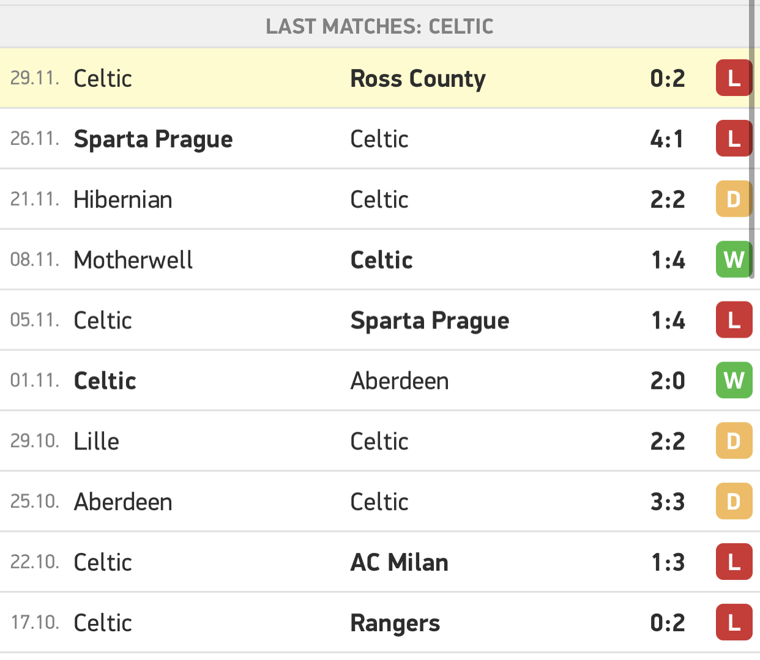
Task: Click the D badge for 25.10 Aberdeen match
Action: point(734,502)
